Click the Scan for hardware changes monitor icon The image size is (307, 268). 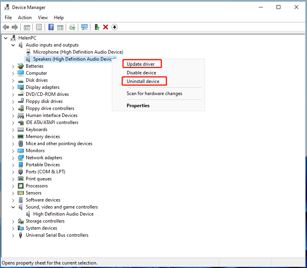(x=84, y=27)
